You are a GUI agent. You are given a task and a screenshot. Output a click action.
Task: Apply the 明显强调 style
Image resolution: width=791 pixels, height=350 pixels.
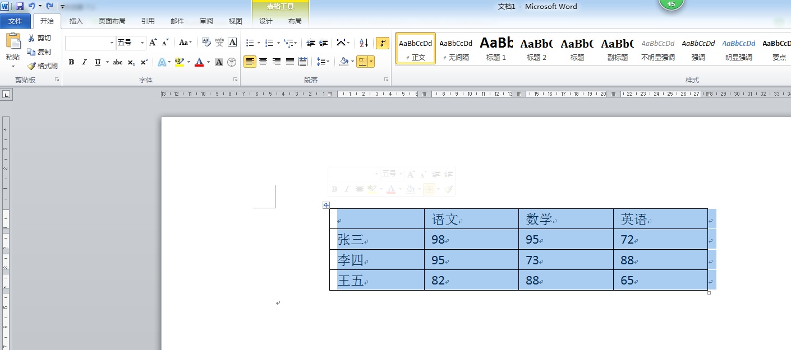click(x=739, y=48)
